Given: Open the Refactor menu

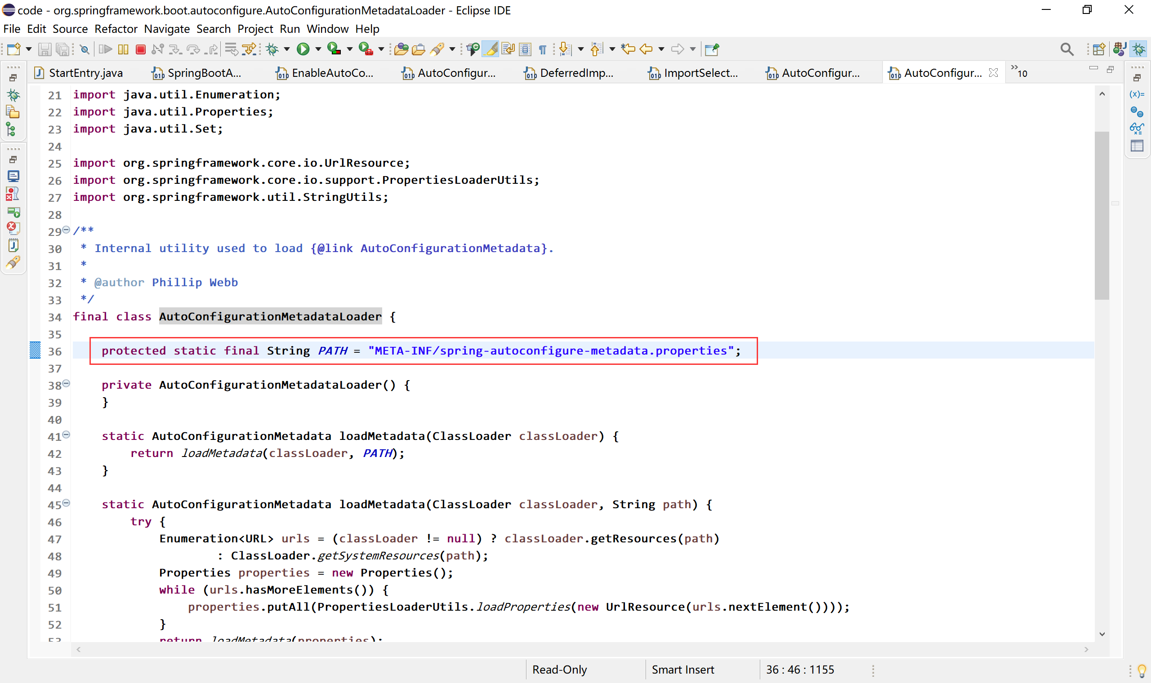Looking at the screenshot, I should (116, 29).
